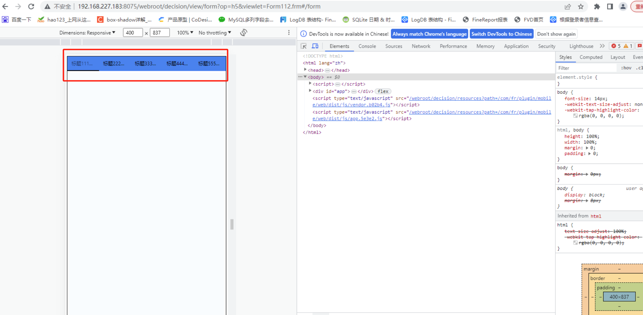Viewport: 643px width, 315px height.
Task: Open the warnings count indicator
Action: 628,46
